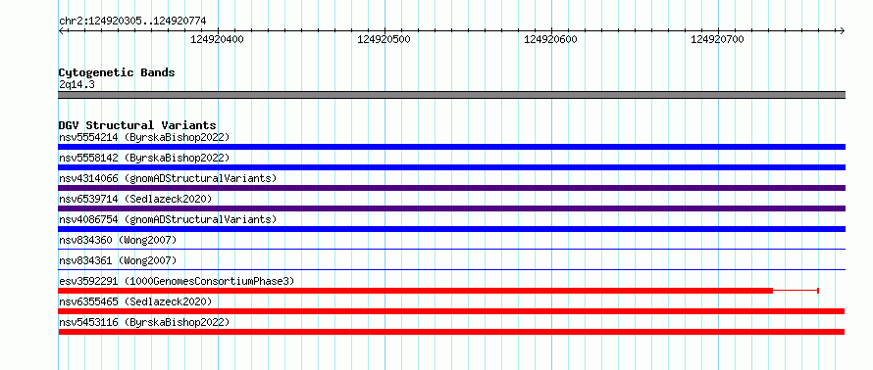
Task: Select the blue bar for nsv5558142
Action: pos(451,167)
